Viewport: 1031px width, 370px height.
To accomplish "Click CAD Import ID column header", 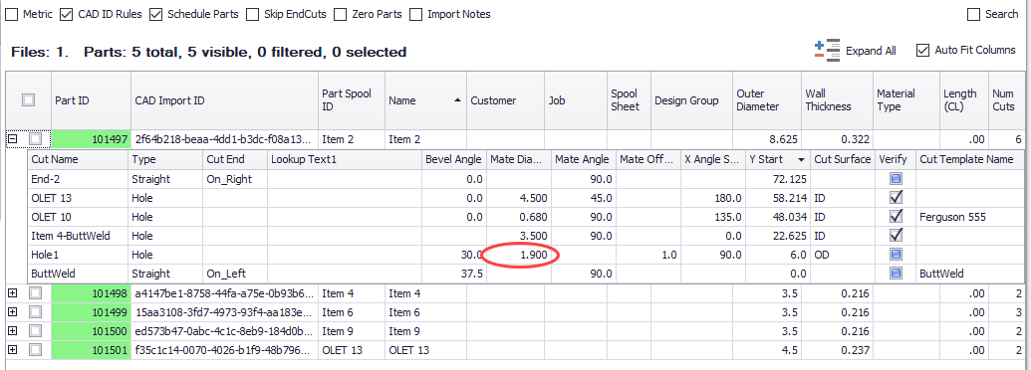I will (225, 100).
